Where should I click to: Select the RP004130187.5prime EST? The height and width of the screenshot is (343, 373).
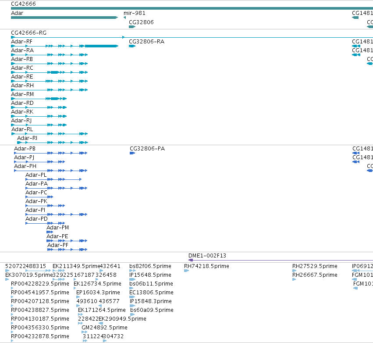click(x=12, y=324)
